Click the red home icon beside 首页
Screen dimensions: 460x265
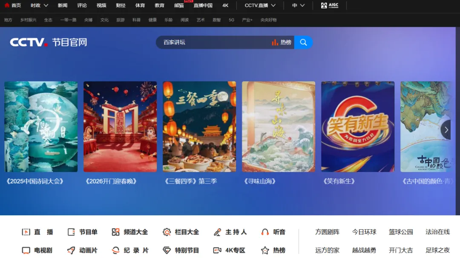tap(7, 5)
